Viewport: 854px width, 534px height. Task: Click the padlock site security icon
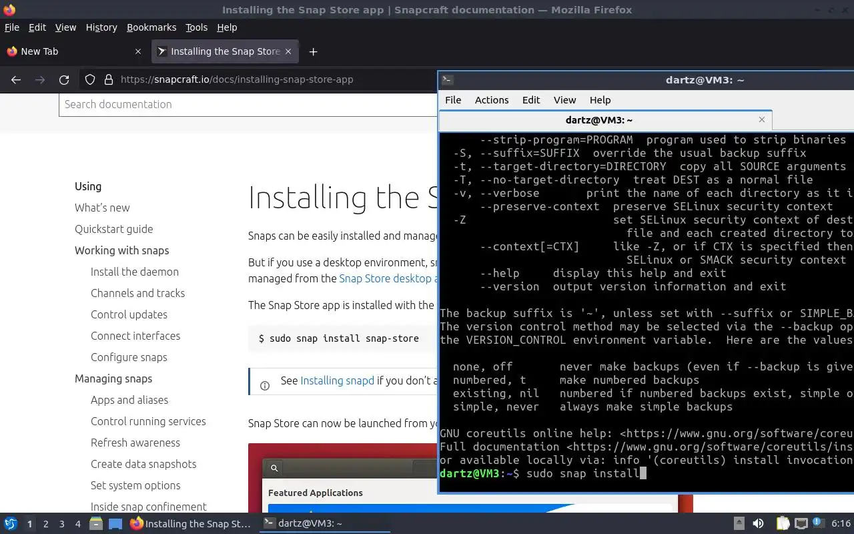pos(109,79)
